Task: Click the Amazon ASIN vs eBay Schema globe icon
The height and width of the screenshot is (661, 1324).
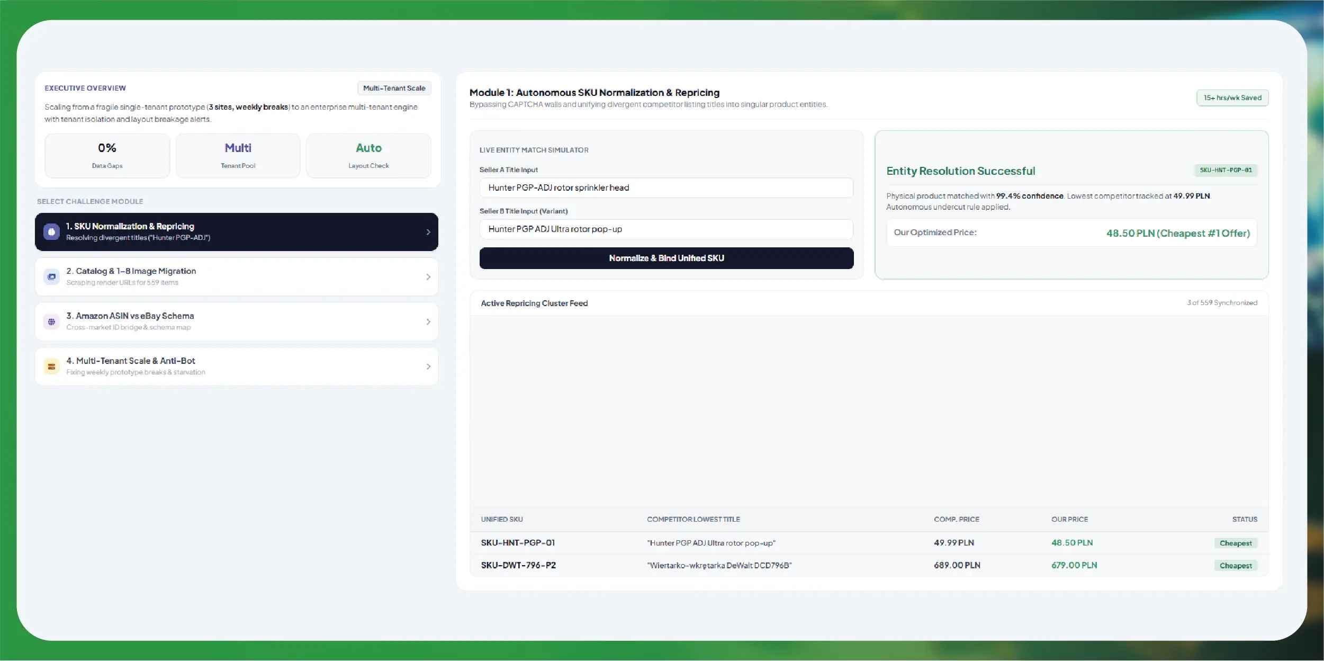Action: tap(51, 321)
